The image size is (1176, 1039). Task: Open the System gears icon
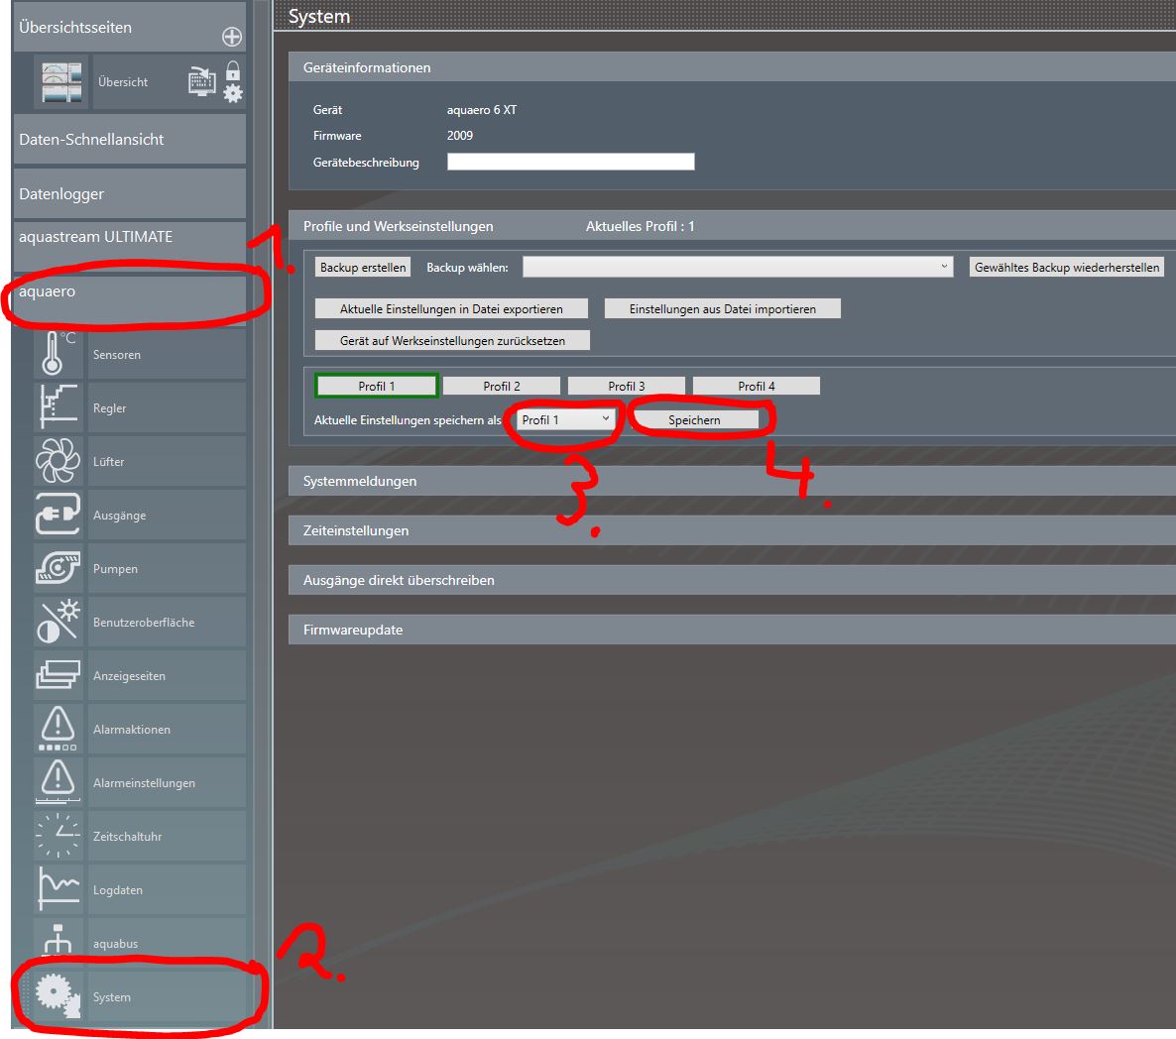tap(58, 995)
